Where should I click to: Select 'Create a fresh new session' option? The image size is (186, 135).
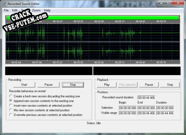[x=11, y=96]
